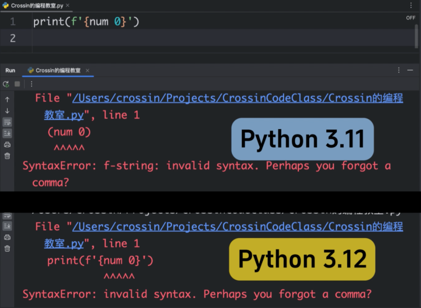The width and height of the screenshot is (421, 308).
Task: Click the up arrow stack trace icon
Action: 7,99
